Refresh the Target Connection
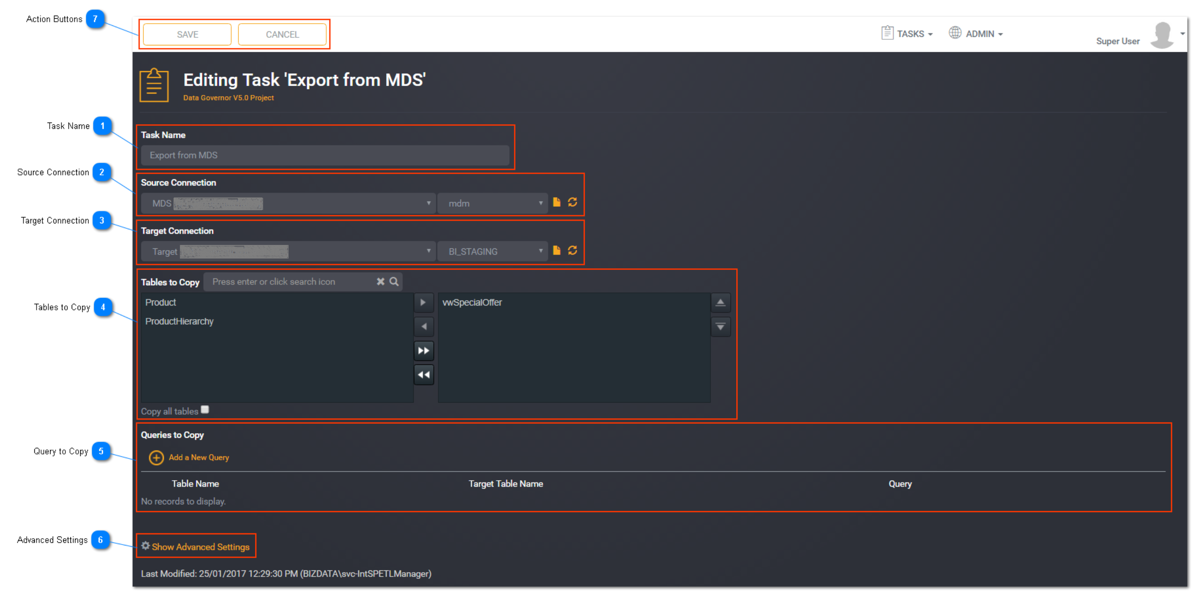This screenshot has height=595, width=1197. click(572, 250)
